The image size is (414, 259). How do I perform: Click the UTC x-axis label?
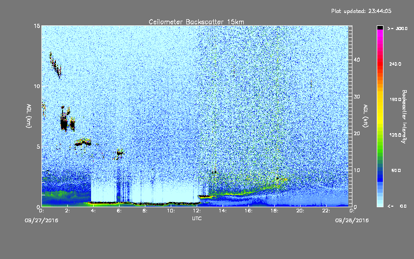[197, 218]
